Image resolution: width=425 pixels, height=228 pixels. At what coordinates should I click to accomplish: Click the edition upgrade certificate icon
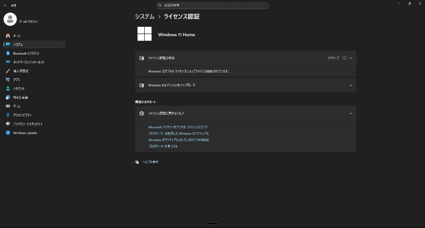tap(142, 86)
